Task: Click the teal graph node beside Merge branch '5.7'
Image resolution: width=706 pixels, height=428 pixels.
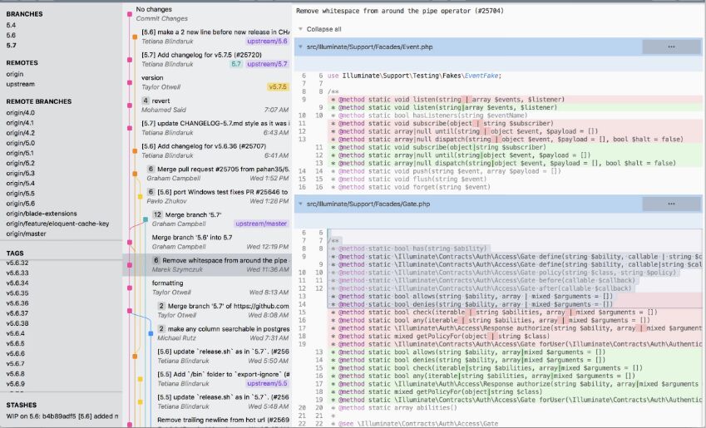Action: (x=146, y=219)
